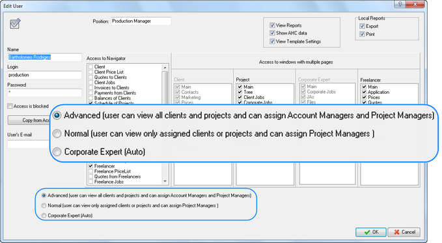The height and width of the screenshot is (243, 442).
Task: Click Corporate Jobs under Corporate Expert column
Action: point(303,92)
